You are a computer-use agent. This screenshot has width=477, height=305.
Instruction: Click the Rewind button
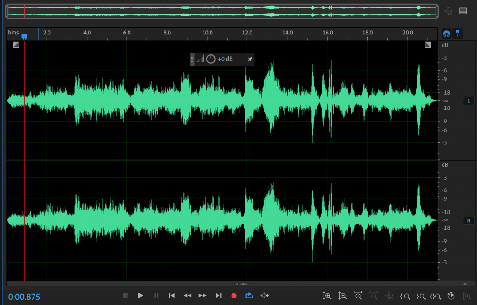[187, 296]
